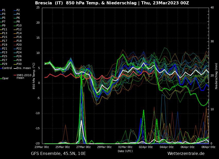
Task: Click the 08Apr 00z date tick label
Action: point(208,147)
